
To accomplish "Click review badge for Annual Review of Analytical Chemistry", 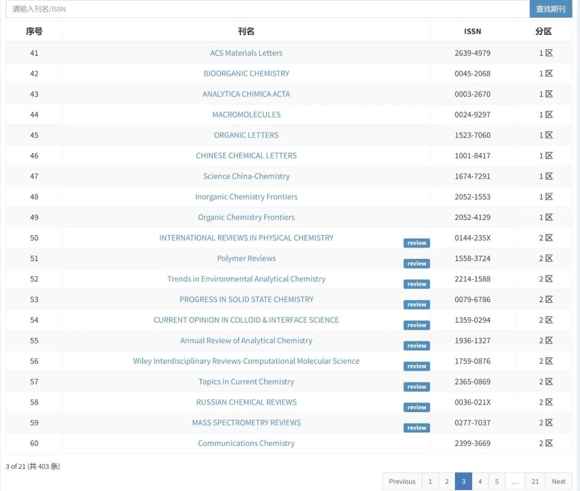I will coord(416,346).
